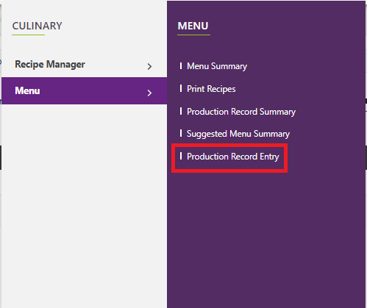The height and width of the screenshot is (308, 367).
Task: Click the bar marker beside Menu Summary
Action: pyautogui.click(x=181, y=65)
